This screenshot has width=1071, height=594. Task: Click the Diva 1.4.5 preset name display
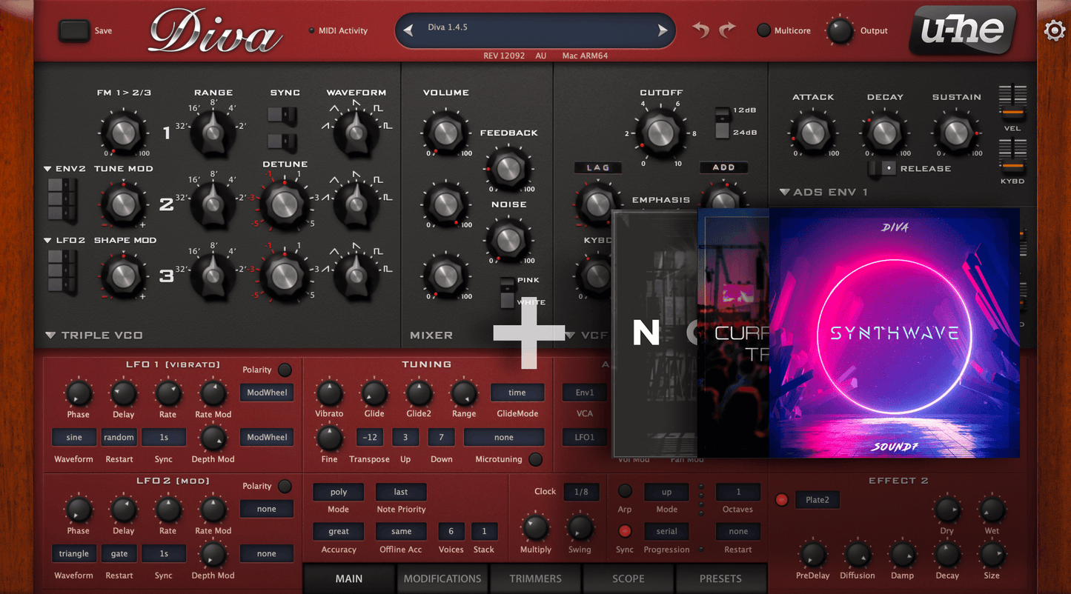[535, 30]
